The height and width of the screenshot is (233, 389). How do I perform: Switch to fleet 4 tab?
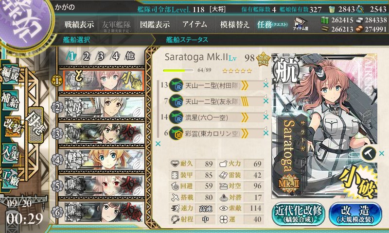(115, 56)
